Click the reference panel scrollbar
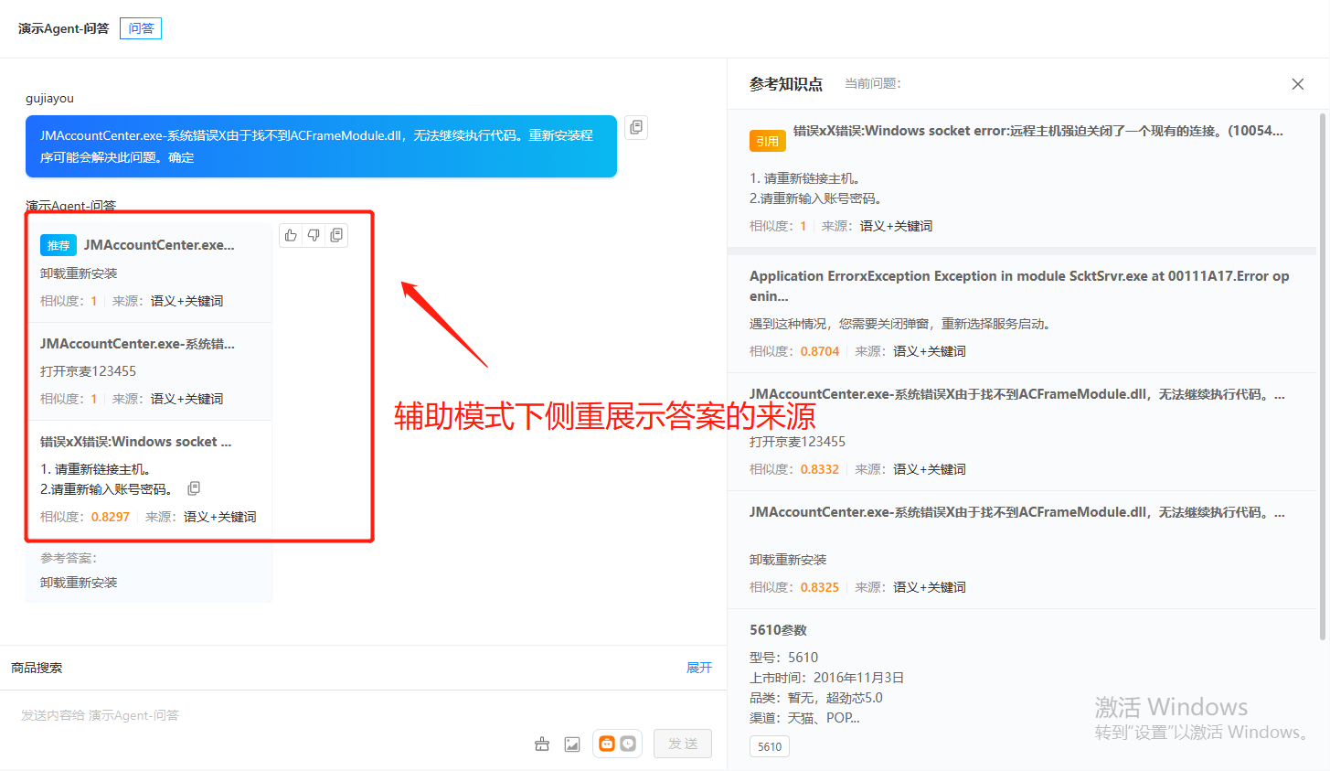This screenshot has height=771, width=1330. click(1323, 375)
